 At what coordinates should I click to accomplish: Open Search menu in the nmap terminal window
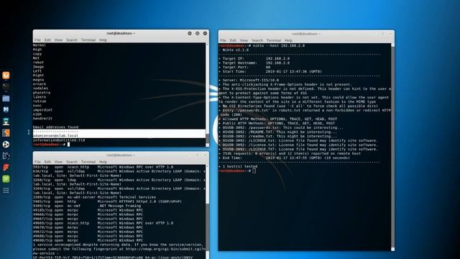point(72,162)
